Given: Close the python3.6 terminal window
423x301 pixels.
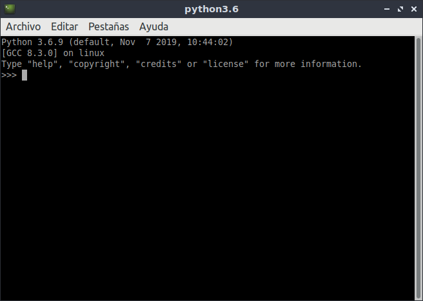Looking at the screenshot, I should click(414, 9).
